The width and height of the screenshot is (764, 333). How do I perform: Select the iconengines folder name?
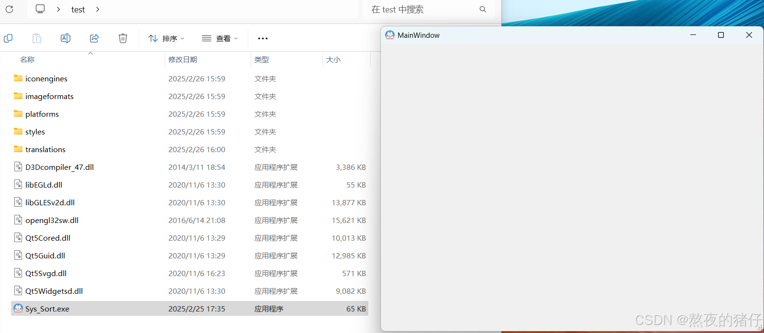coord(46,78)
